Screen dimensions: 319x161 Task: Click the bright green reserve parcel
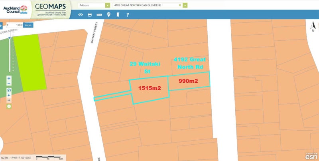pos(30,63)
